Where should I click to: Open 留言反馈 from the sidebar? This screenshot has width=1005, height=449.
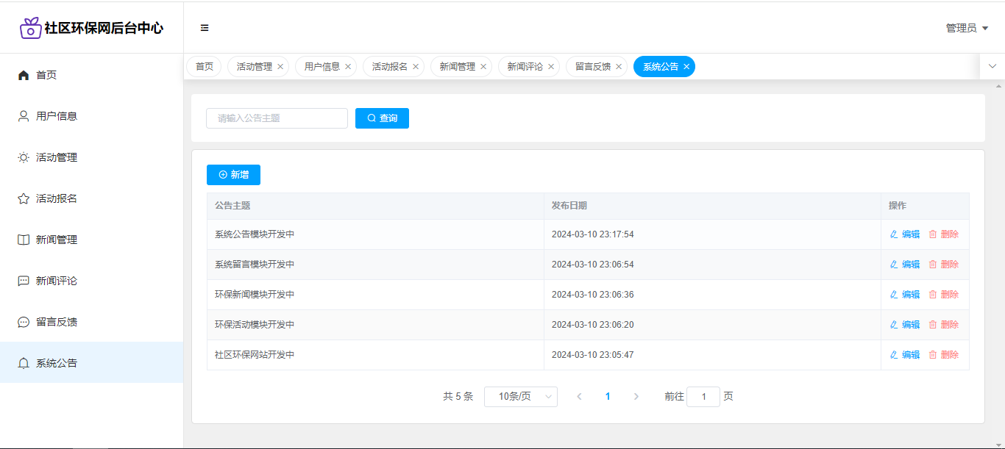(57, 322)
